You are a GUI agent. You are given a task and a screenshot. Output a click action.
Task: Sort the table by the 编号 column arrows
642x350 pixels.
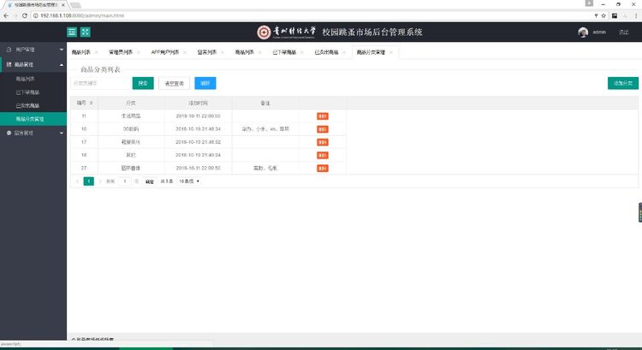click(x=92, y=104)
